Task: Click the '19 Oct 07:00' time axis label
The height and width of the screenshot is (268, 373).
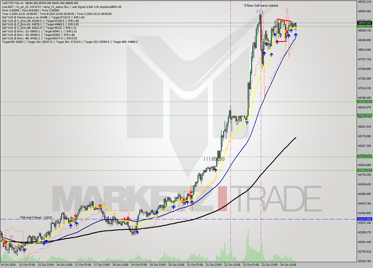Action: 139,265
